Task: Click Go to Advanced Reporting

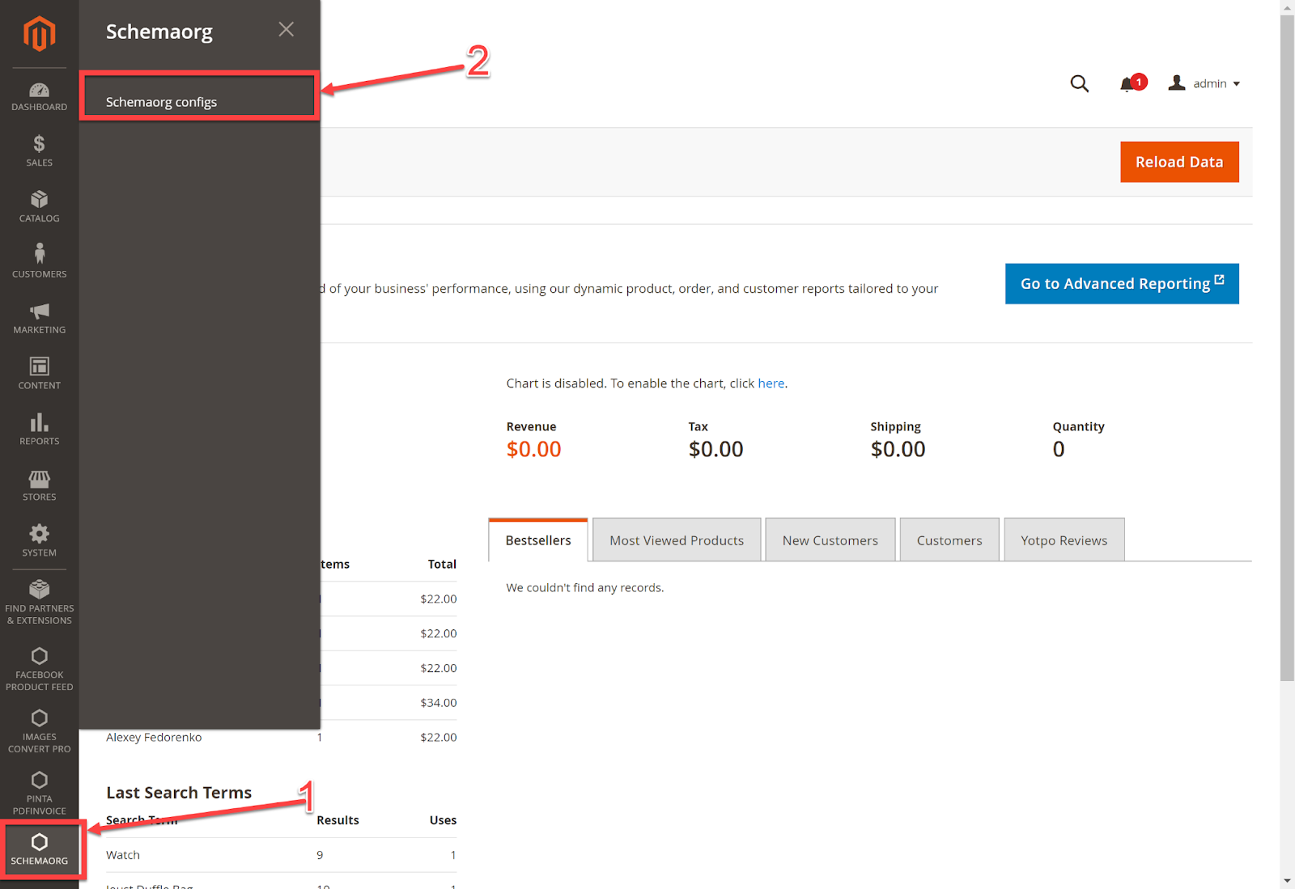Action: [x=1122, y=284]
